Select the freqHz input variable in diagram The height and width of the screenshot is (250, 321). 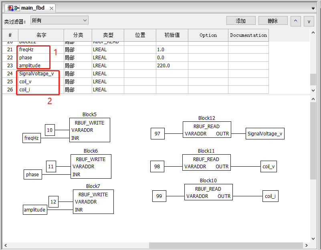click(32, 138)
